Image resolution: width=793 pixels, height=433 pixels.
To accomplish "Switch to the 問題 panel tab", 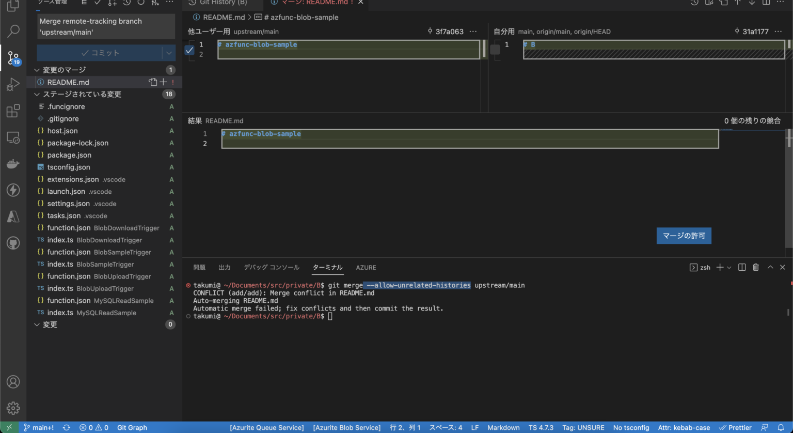I will [199, 267].
